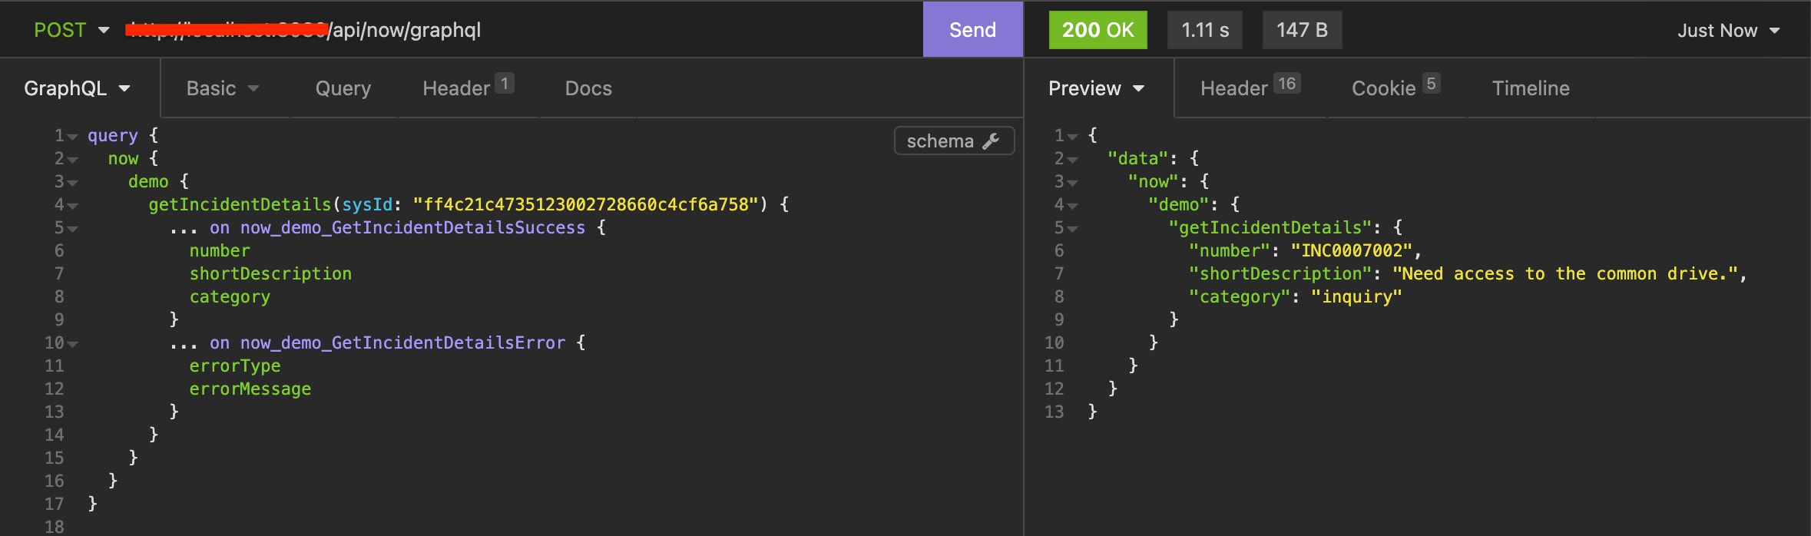
Task: Click "INC0007002" value in the response
Action: 1352,250
